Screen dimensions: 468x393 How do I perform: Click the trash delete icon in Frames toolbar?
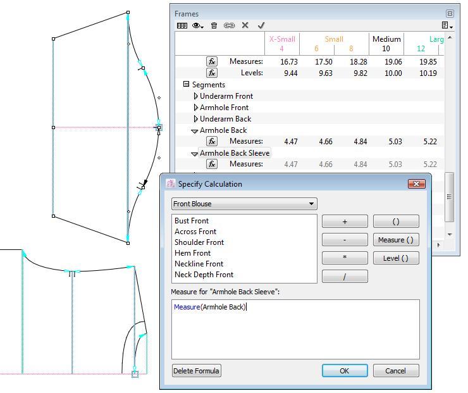coord(214,26)
